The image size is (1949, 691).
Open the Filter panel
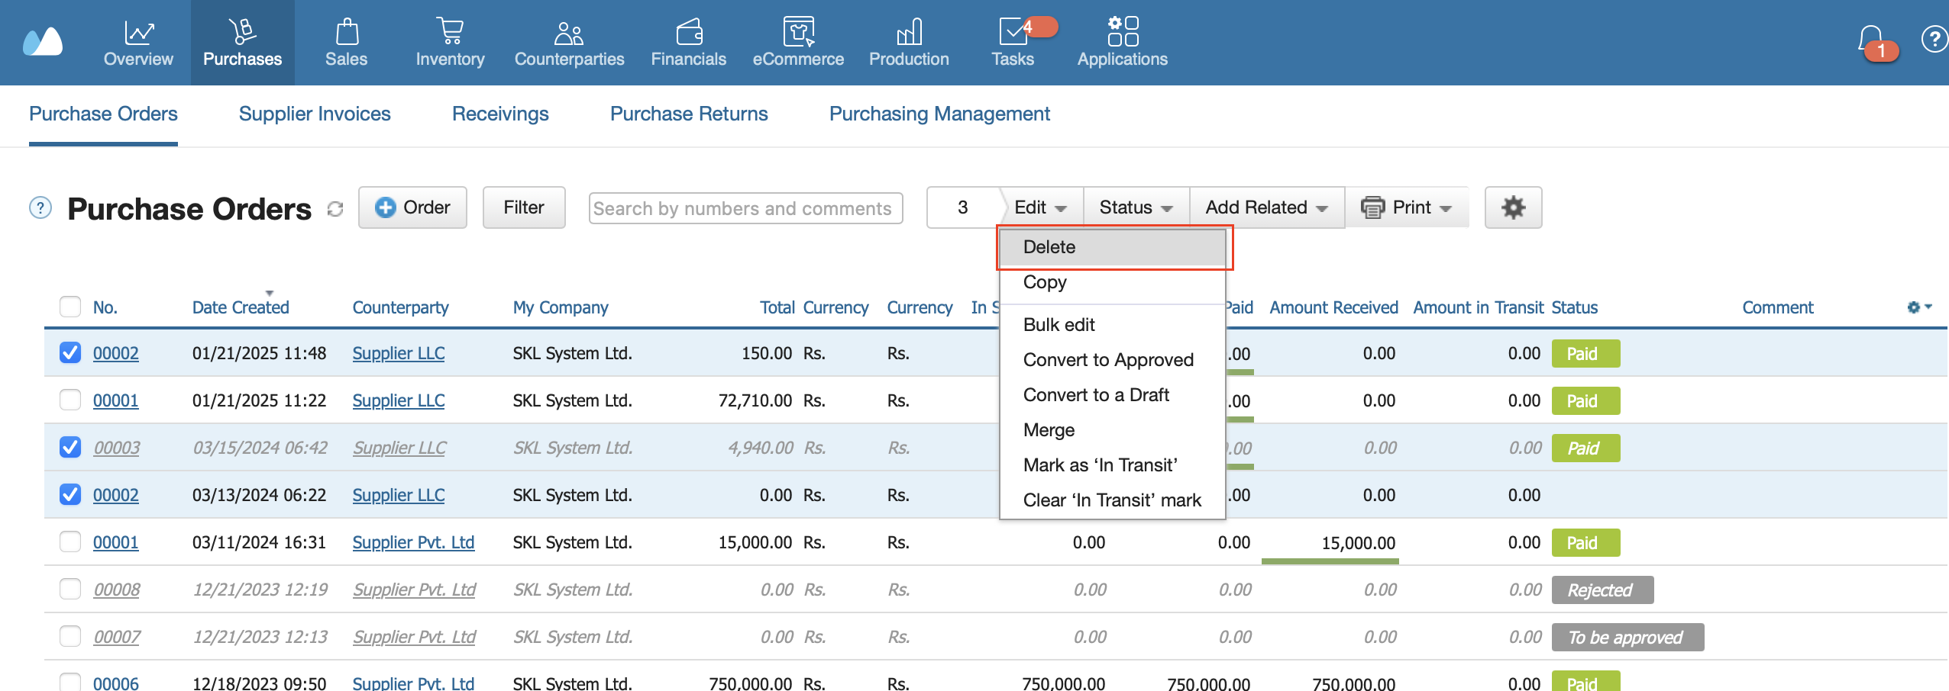coord(524,207)
